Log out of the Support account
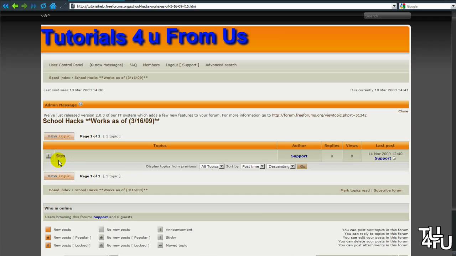The height and width of the screenshot is (256, 456). pyautogui.click(x=182, y=65)
